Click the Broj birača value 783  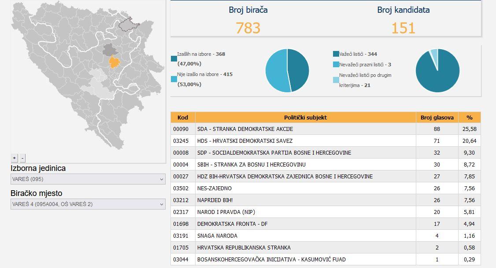point(248,28)
